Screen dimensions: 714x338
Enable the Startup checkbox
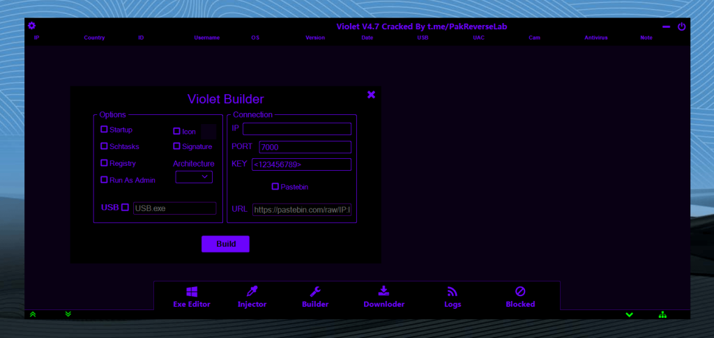[104, 129]
